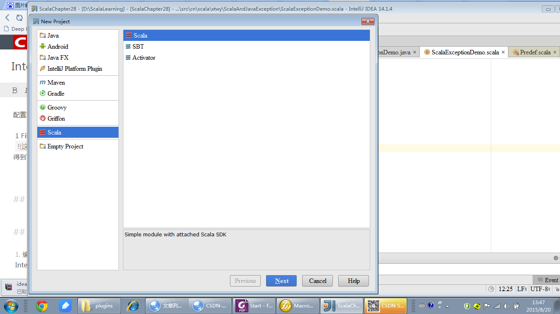Switch to the CSDN S taskbar window

[385, 305]
